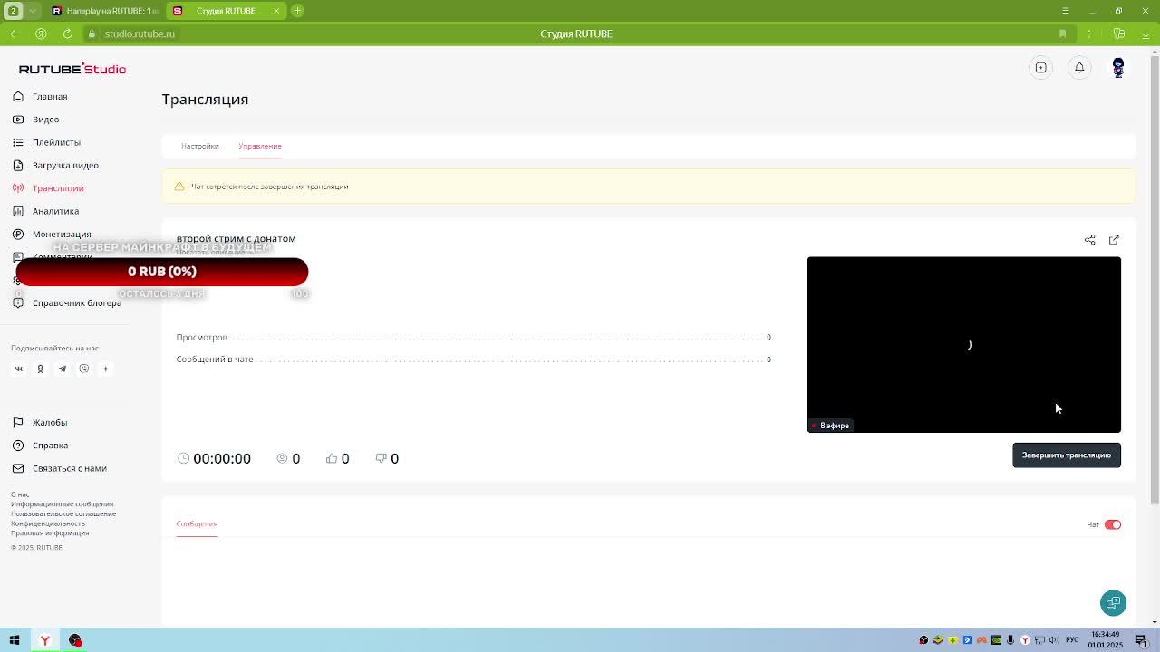Click browser bookmark icon in address bar

1062,34
